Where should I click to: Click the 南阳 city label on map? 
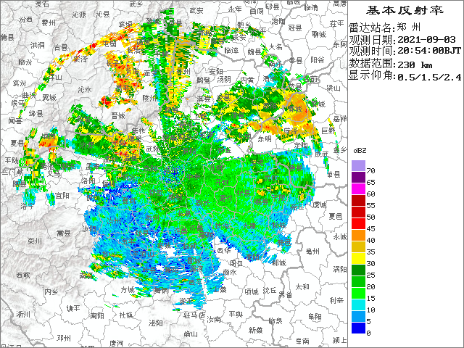pos(98,316)
